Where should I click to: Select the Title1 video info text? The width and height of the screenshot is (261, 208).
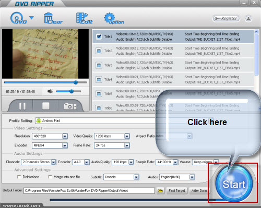(145, 34)
